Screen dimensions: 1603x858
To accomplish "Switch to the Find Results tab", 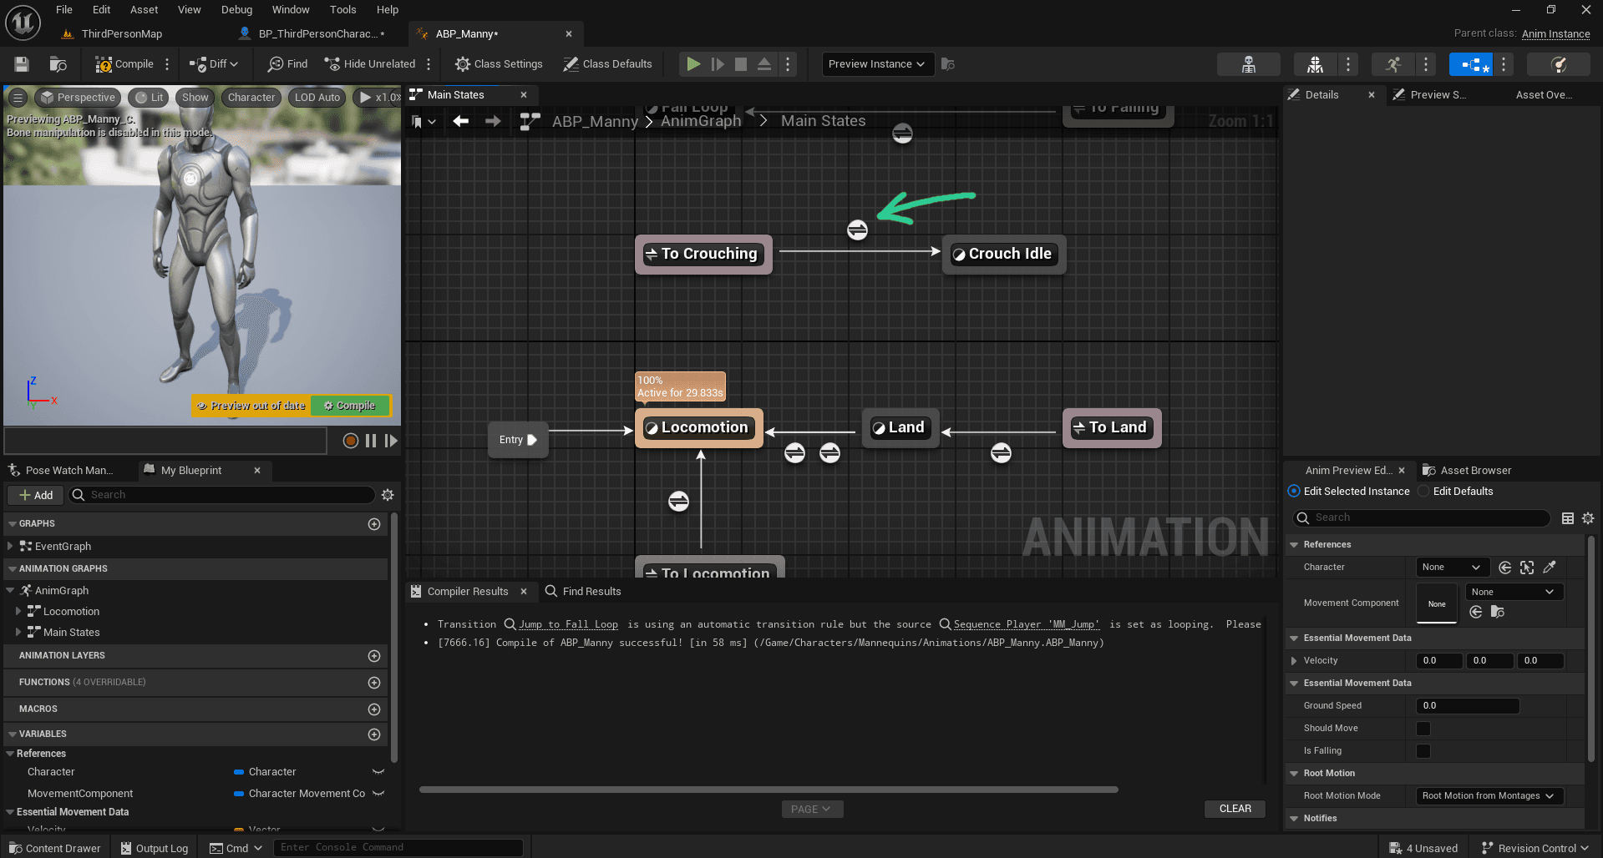I will (x=583, y=592).
